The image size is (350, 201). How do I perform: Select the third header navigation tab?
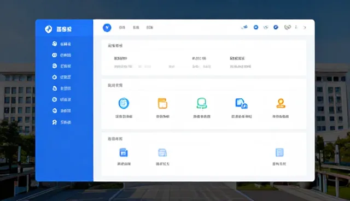(x=149, y=27)
